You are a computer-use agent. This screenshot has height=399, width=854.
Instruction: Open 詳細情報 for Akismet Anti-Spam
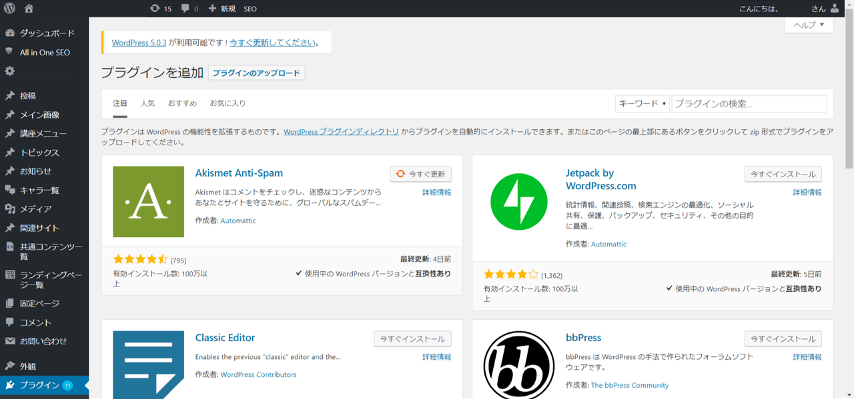tap(437, 193)
